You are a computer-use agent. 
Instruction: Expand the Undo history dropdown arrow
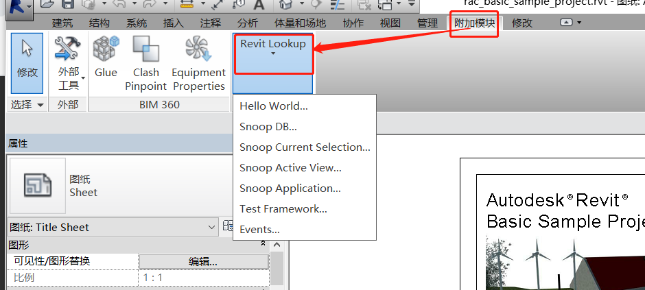[134, 3]
